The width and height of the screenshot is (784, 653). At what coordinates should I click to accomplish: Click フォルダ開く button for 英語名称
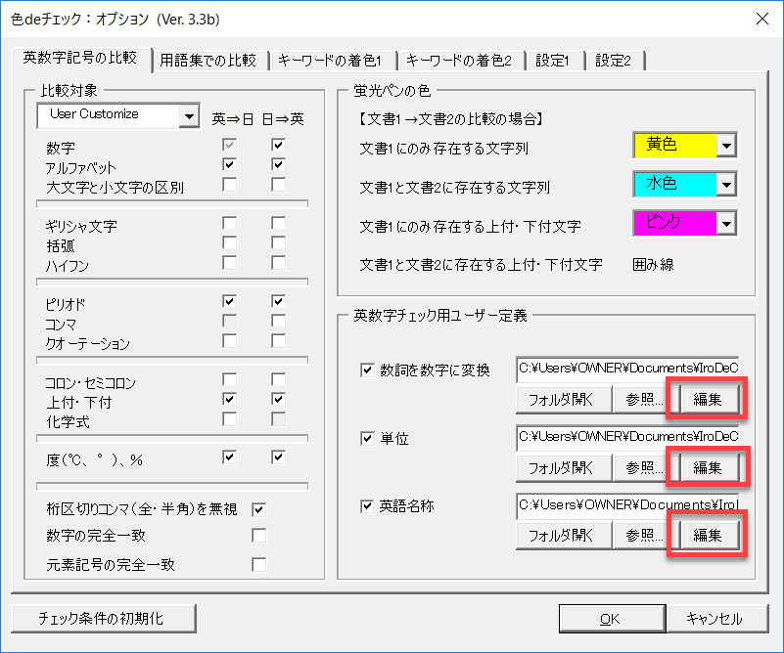[x=563, y=535]
